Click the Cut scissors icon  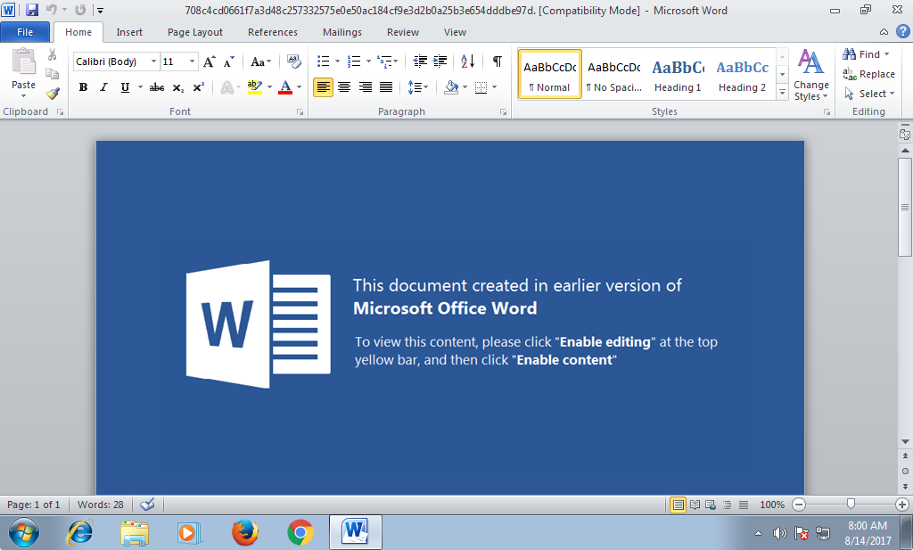(x=53, y=55)
